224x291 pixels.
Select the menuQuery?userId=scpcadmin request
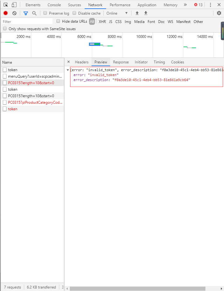(x=33, y=76)
